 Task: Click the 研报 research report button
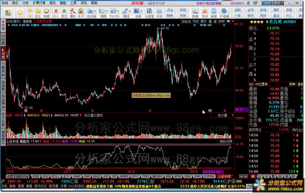click(183, 10)
